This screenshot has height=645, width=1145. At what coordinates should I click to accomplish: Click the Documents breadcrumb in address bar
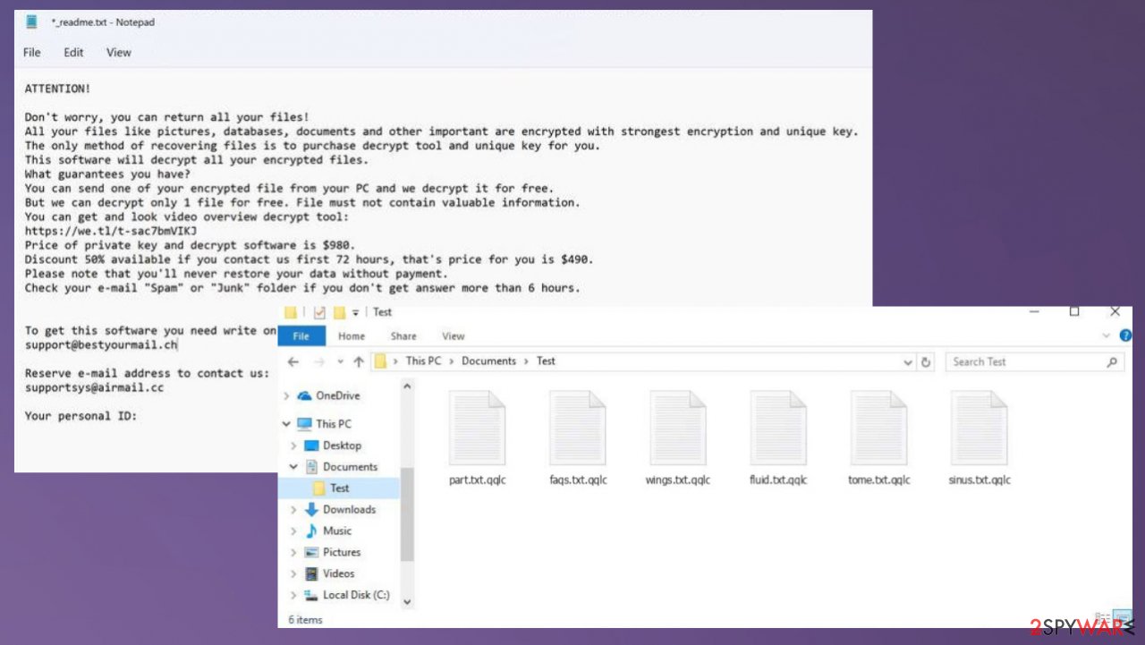pyautogui.click(x=488, y=361)
